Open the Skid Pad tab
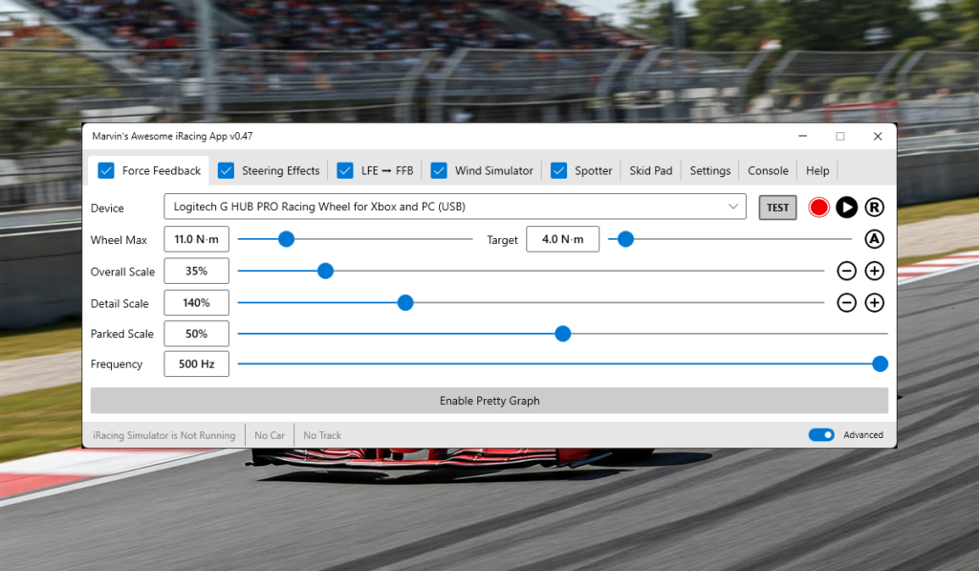 point(650,170)
